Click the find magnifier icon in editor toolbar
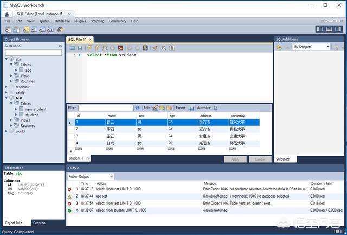 coord(164,48)
